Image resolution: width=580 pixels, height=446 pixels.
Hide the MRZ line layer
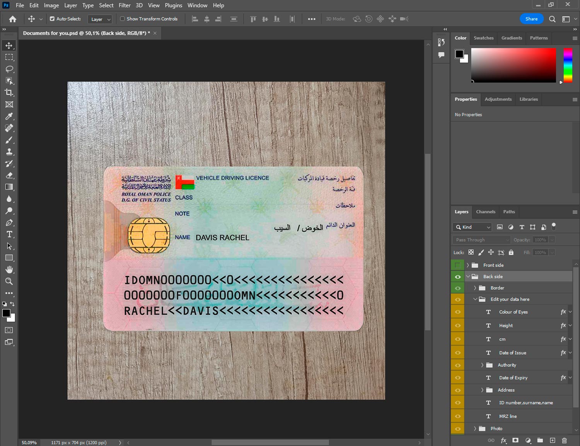coord(457,416)
